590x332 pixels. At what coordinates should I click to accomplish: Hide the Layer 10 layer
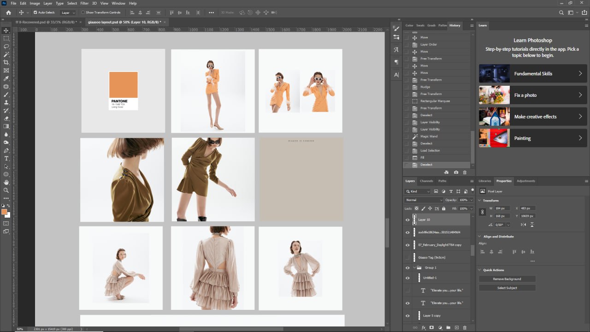(407, 220)
